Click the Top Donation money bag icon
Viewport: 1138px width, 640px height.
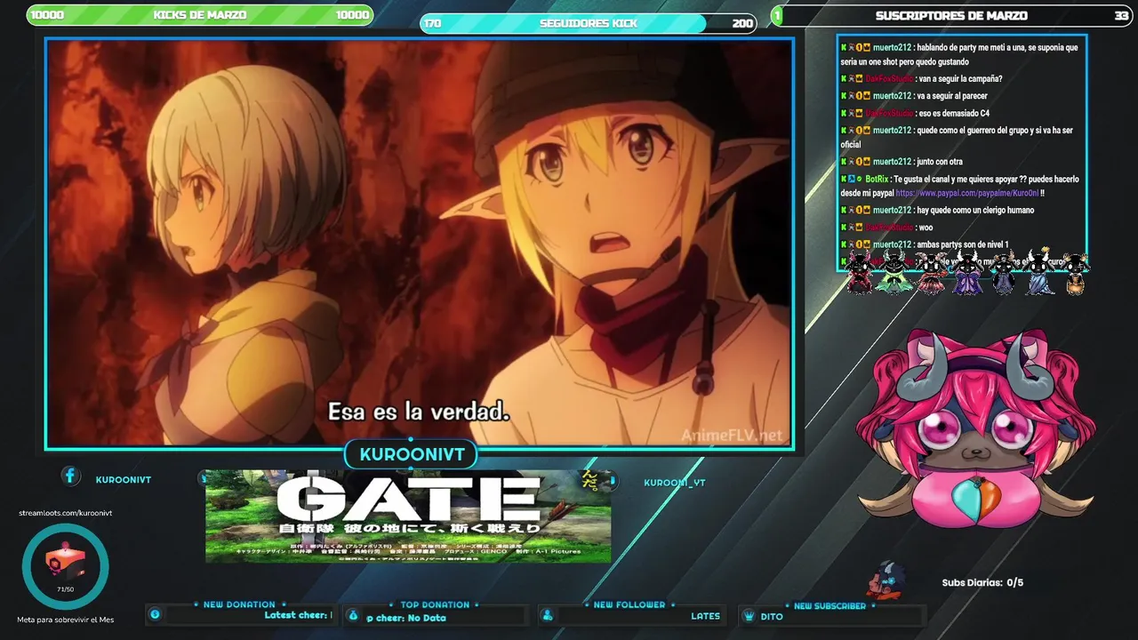coord(353,615)
